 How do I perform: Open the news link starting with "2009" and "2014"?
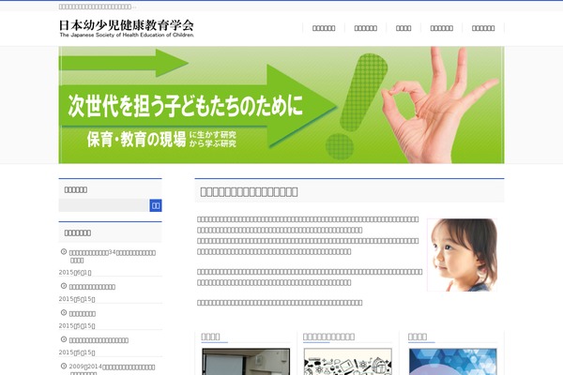pyautogui.click(x=112, y=369)
